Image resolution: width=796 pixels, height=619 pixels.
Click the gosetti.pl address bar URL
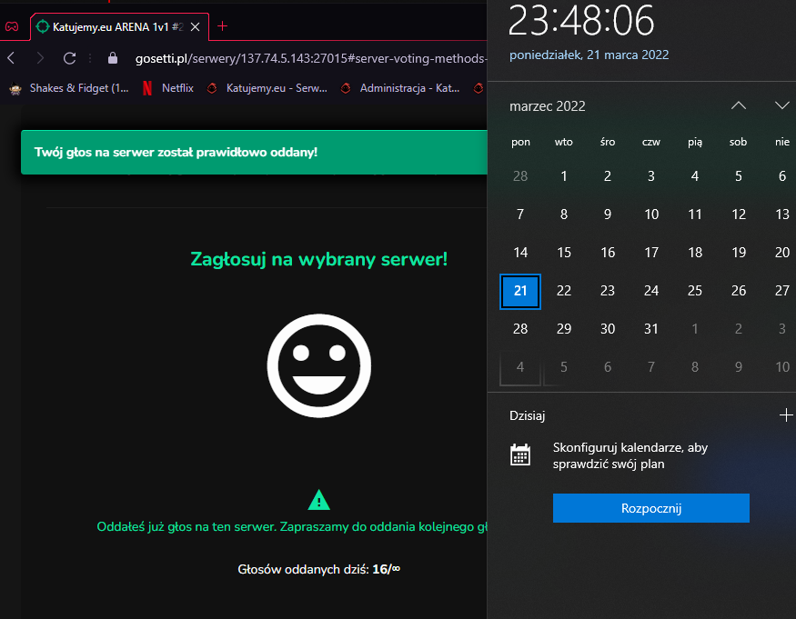pos(310,58)
